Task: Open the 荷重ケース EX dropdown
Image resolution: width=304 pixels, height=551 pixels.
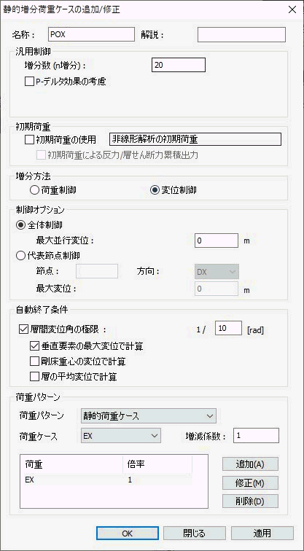Action: tap(120, 436)
